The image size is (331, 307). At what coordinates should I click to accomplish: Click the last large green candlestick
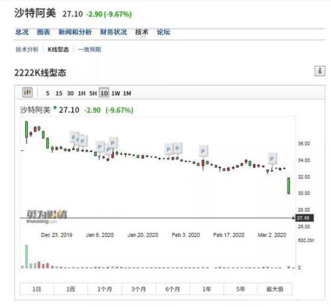[289, 186]
